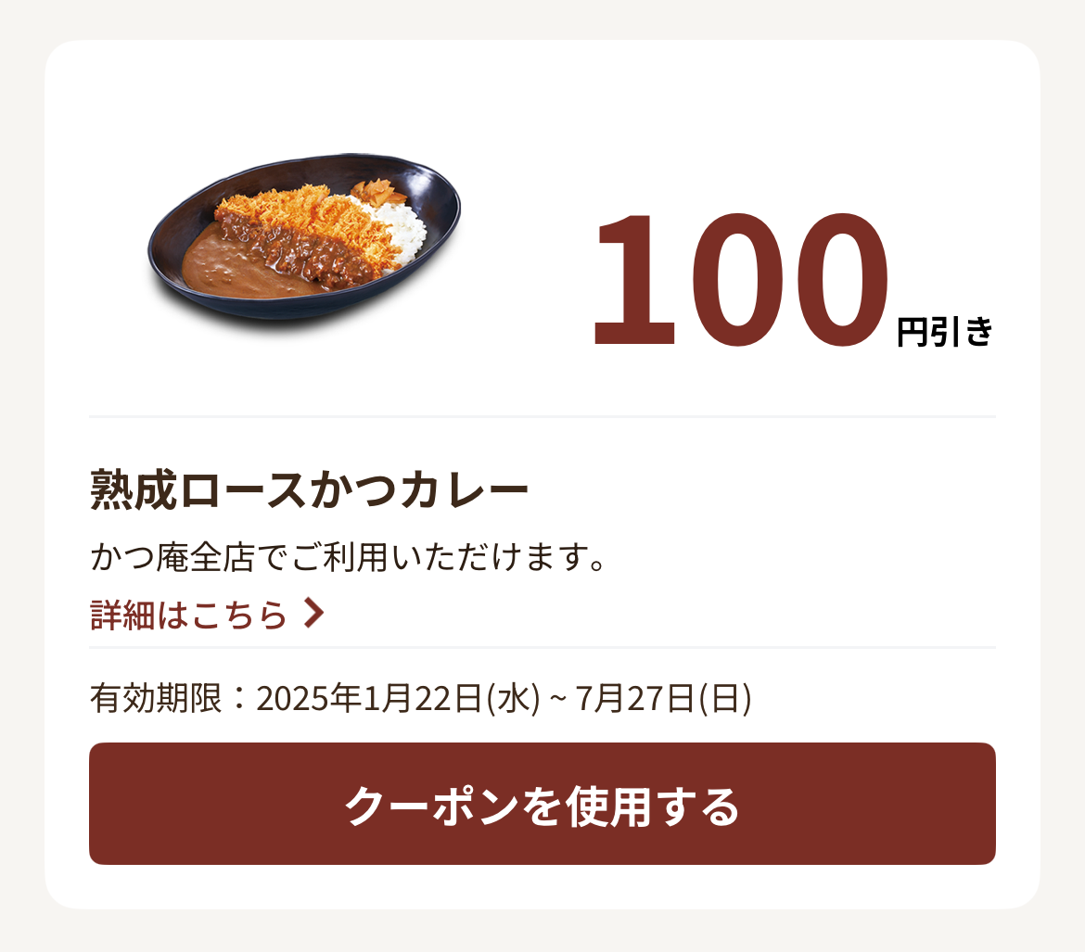Click the 円引き label
Viewport: 1085px width, 952px height.
tap(945, 332)
